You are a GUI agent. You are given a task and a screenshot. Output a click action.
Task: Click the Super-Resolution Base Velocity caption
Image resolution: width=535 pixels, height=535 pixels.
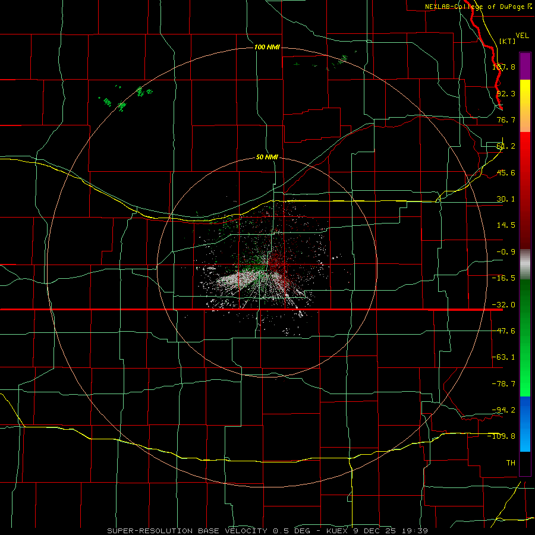(x=267, y=531)
